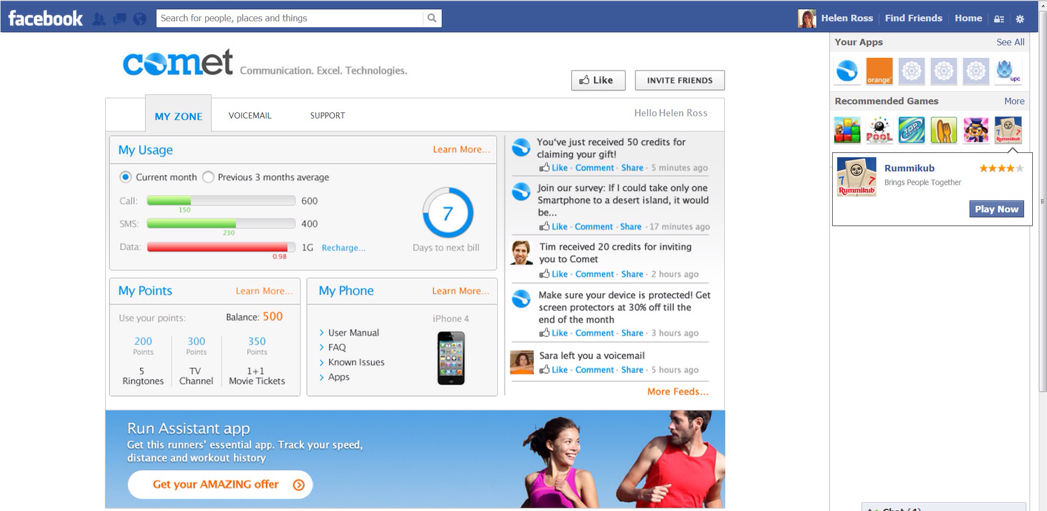Select Previous 3 months average option
This screenshot has width=1047, height=511.
(x=208, y=177)
